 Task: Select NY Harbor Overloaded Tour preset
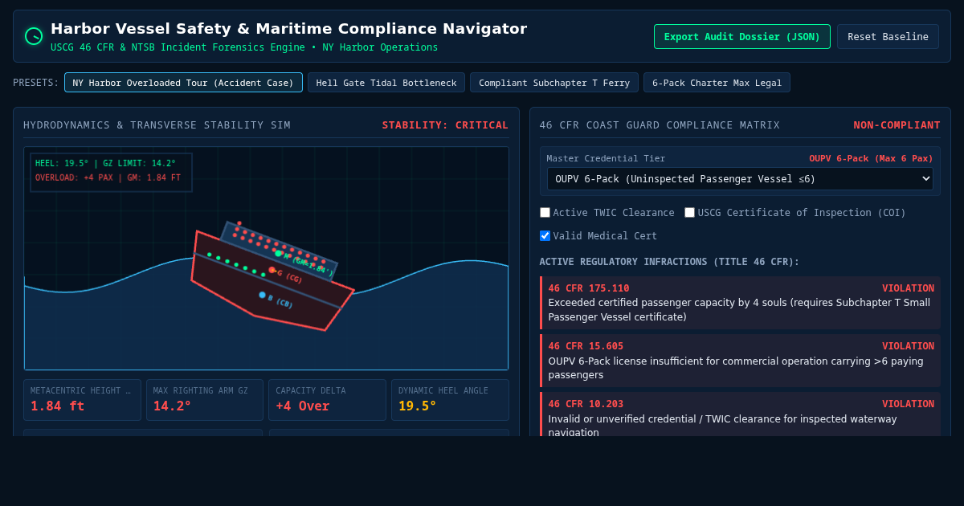coord(183,83)
